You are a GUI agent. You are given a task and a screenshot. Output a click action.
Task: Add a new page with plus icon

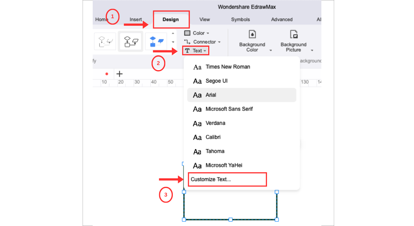coord(120,74)
